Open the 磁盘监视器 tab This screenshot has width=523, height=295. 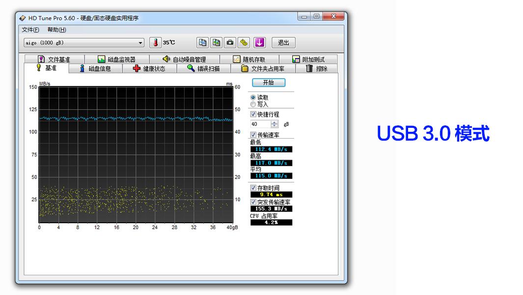click(x=116, y=59)
